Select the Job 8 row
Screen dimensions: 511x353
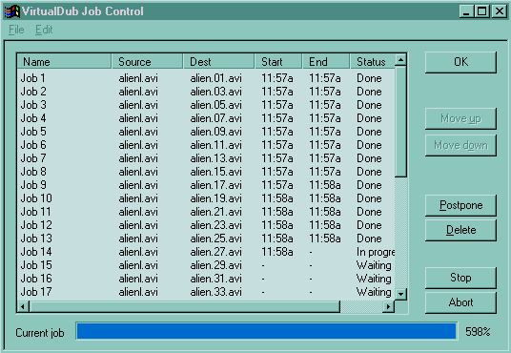(x=206, y=172)
